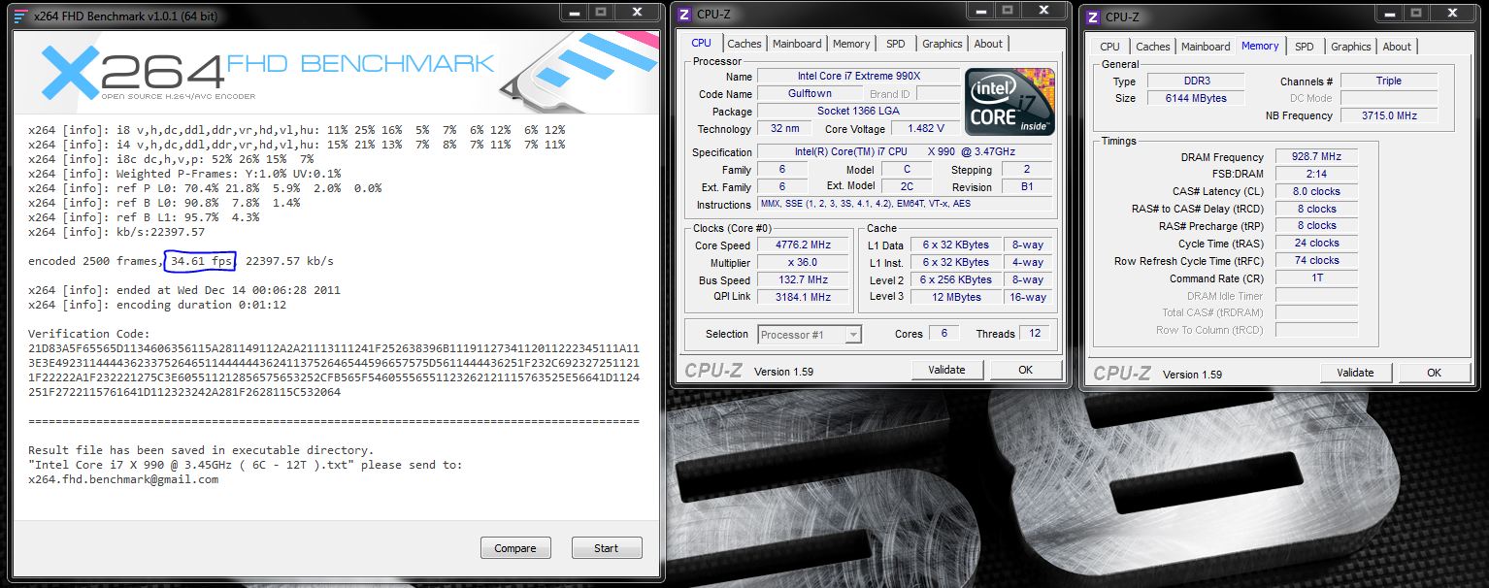This screenshot has height=588, width=1489.
Task: Select the Package value 'Socket 1366 LGA'
Action: point(857,112)
